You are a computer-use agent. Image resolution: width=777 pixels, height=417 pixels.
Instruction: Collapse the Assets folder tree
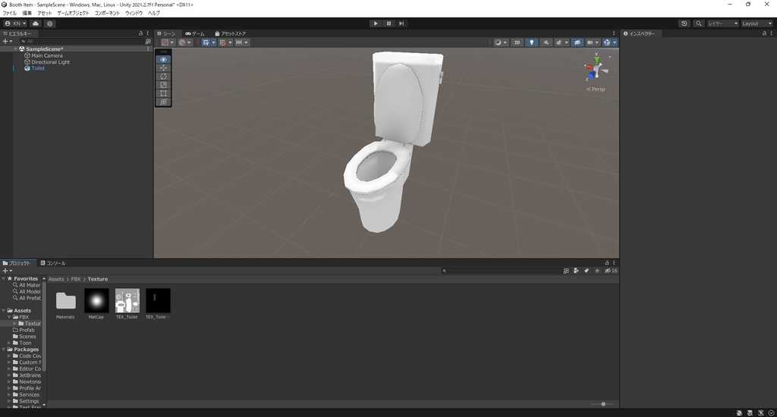4,311
